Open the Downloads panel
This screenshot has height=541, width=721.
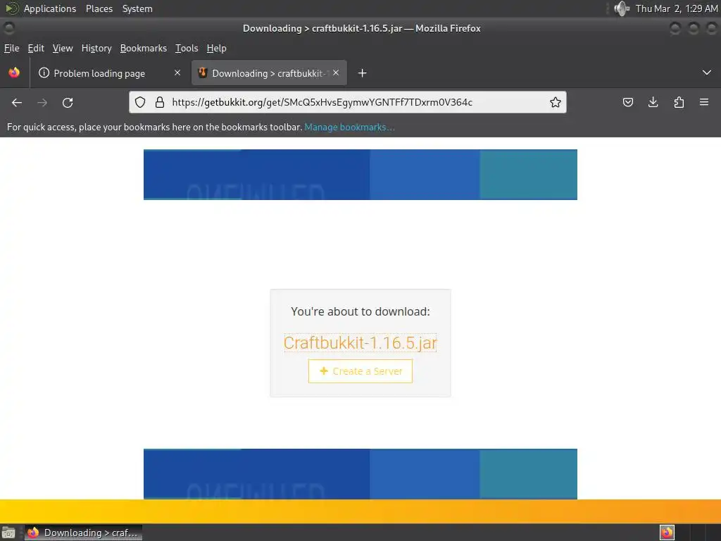click(653, 102)
